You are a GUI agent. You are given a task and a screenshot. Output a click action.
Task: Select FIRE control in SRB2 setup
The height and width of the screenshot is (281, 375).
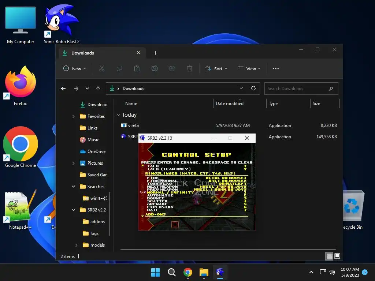[153, 178]
